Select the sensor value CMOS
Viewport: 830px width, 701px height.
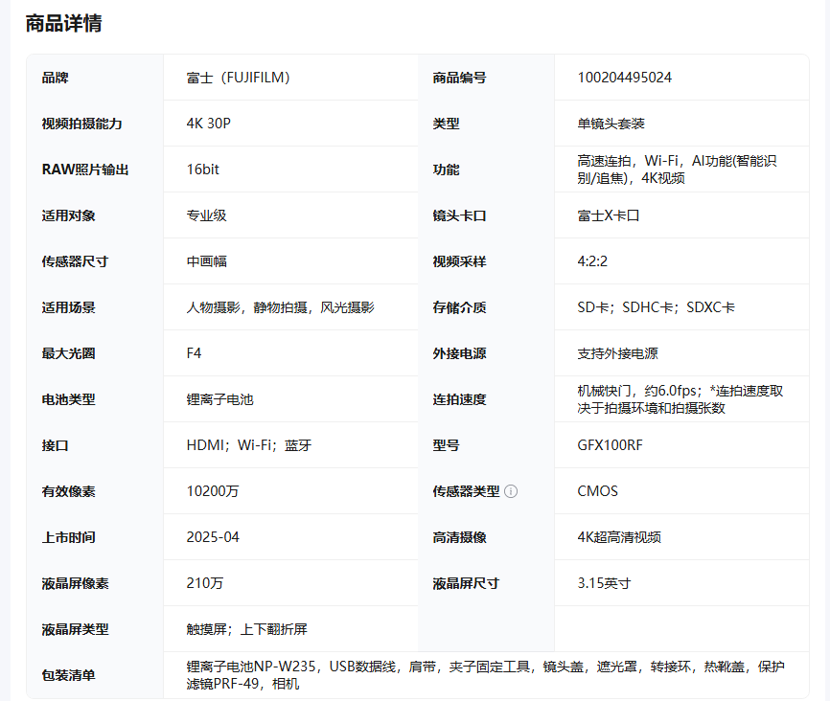(598, 492)
